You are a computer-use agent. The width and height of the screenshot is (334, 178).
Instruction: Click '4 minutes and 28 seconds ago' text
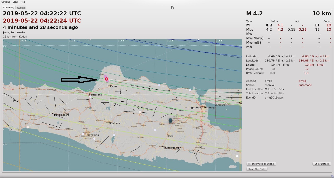[x=40, y=27]
